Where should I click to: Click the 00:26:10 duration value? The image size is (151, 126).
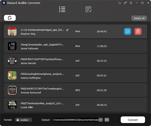click(102, 105)
